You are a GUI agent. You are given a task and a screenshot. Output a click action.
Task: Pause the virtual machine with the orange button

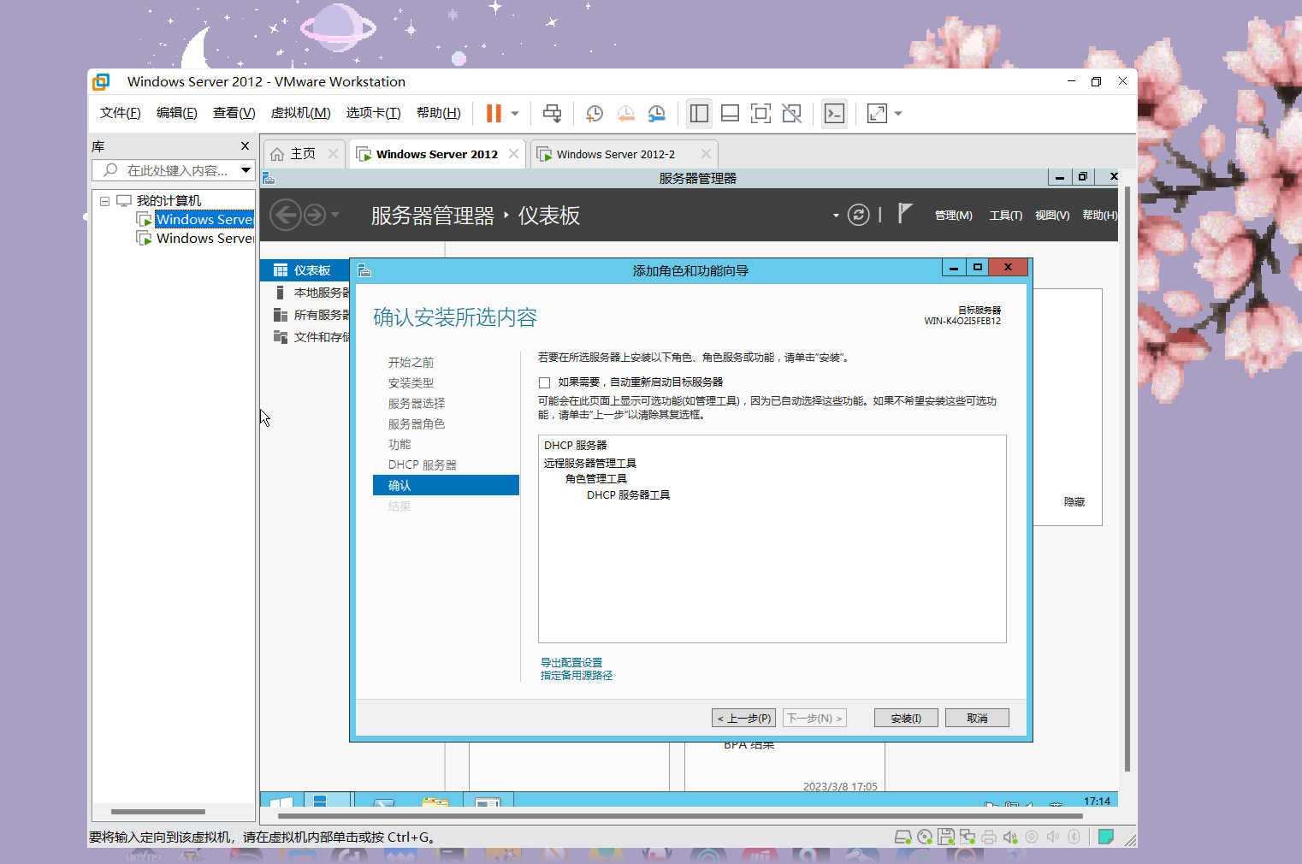point(494,113)
